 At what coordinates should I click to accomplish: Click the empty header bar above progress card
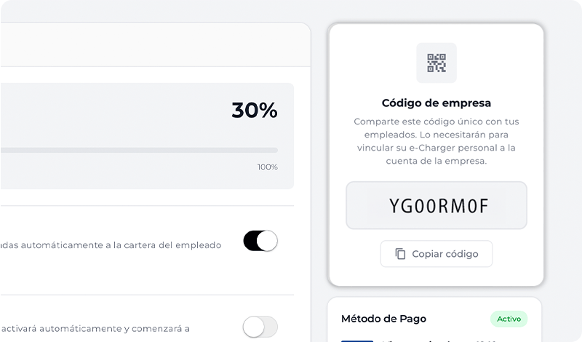point(145,45)
